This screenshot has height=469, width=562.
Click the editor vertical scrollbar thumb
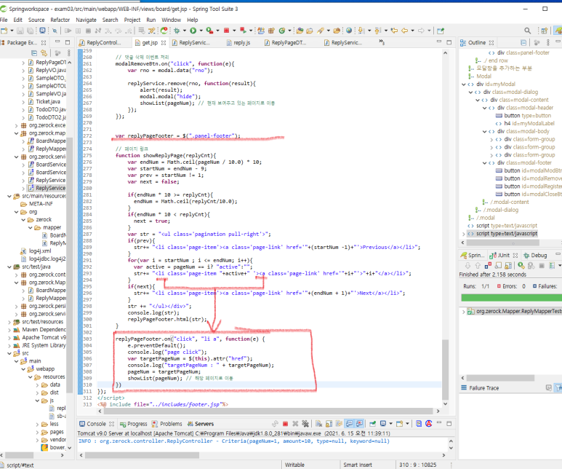pyautogui.click(x=445, y=369)
